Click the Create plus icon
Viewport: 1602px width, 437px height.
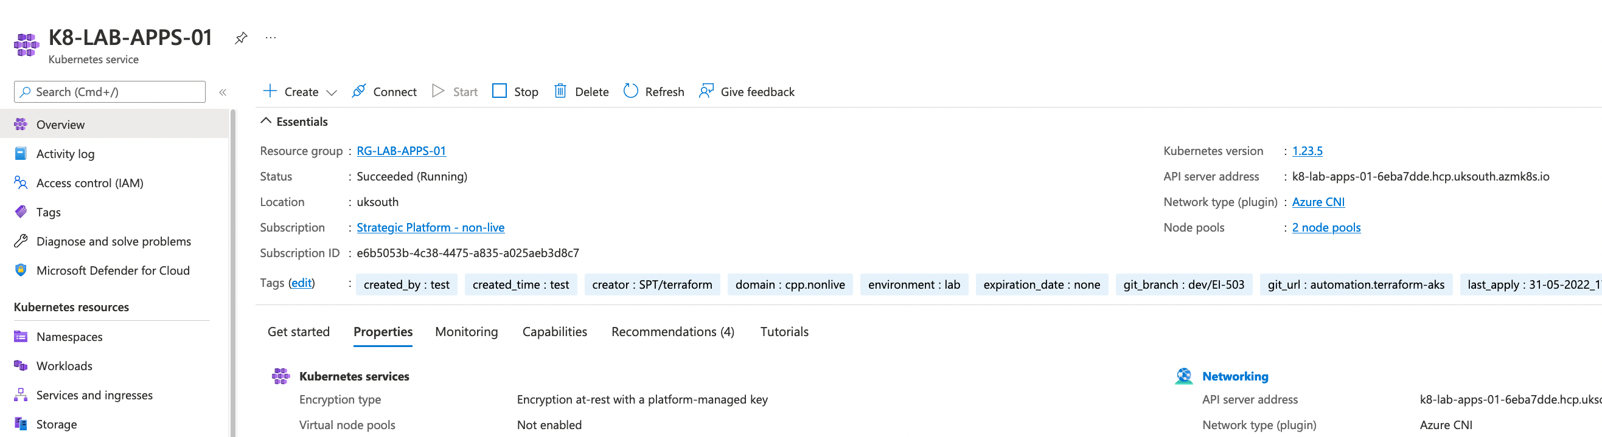[270, 91]
